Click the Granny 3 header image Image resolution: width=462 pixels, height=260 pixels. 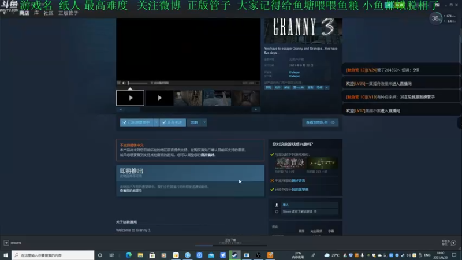(x=303, y=31)
